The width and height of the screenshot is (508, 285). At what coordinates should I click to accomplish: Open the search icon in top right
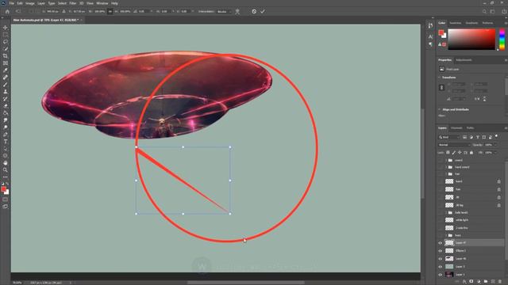point(484,11)
